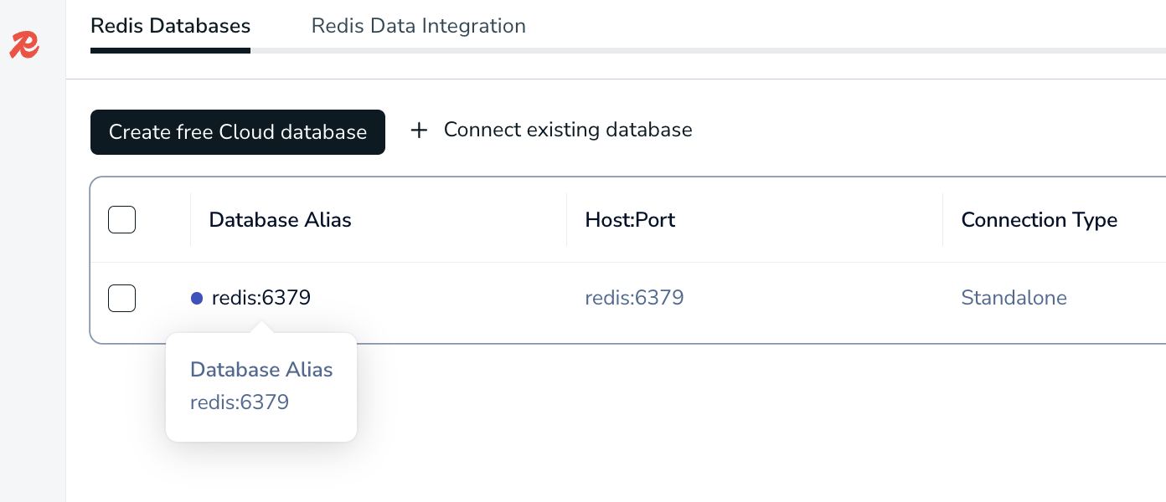The image size is (1166, 502).
Task: Click the Host:Port column header
Action: coord(630,220)
